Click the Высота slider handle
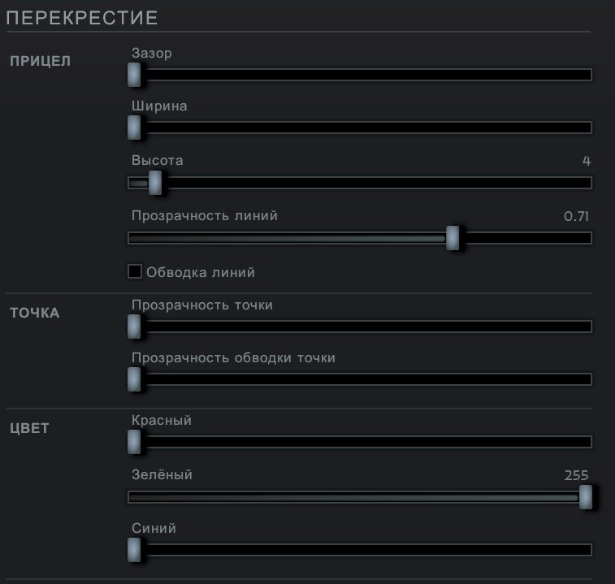Viewport: 615px width, 584px height. [x=154, y=183]
